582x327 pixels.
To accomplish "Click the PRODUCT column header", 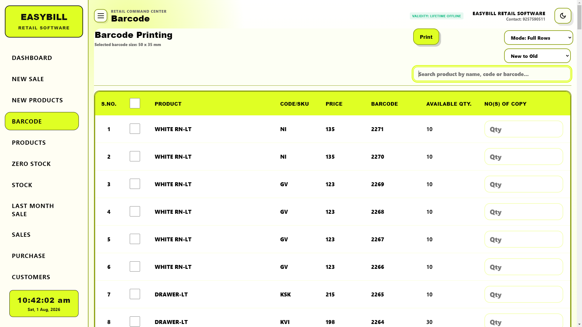I will (x=168, y=104).
